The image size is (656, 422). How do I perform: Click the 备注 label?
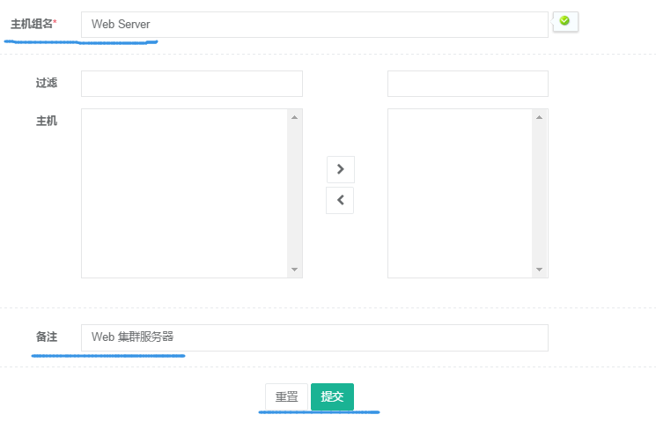coord(47,337)
